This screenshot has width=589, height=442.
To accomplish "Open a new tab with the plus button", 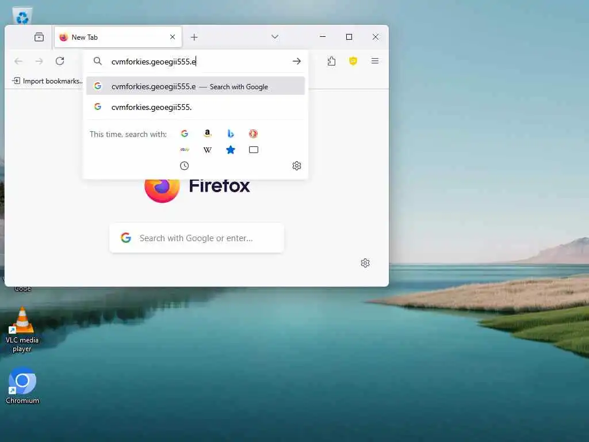I will [194, 37].
